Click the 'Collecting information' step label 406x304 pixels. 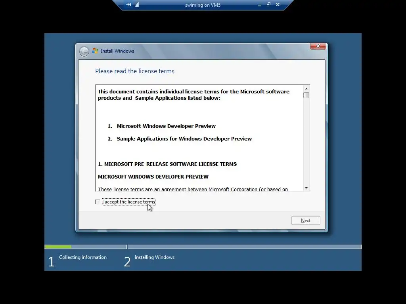pyautogui.click(x=83, y=257)
